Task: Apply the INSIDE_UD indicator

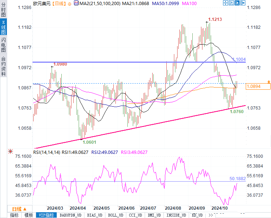Action: (176, 215)
